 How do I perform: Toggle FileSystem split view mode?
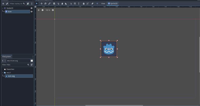tap(32, 61)
